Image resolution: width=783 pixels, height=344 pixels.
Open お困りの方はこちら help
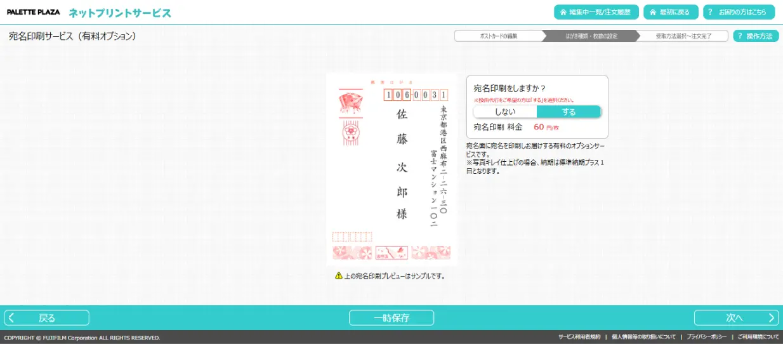(739, 12)
